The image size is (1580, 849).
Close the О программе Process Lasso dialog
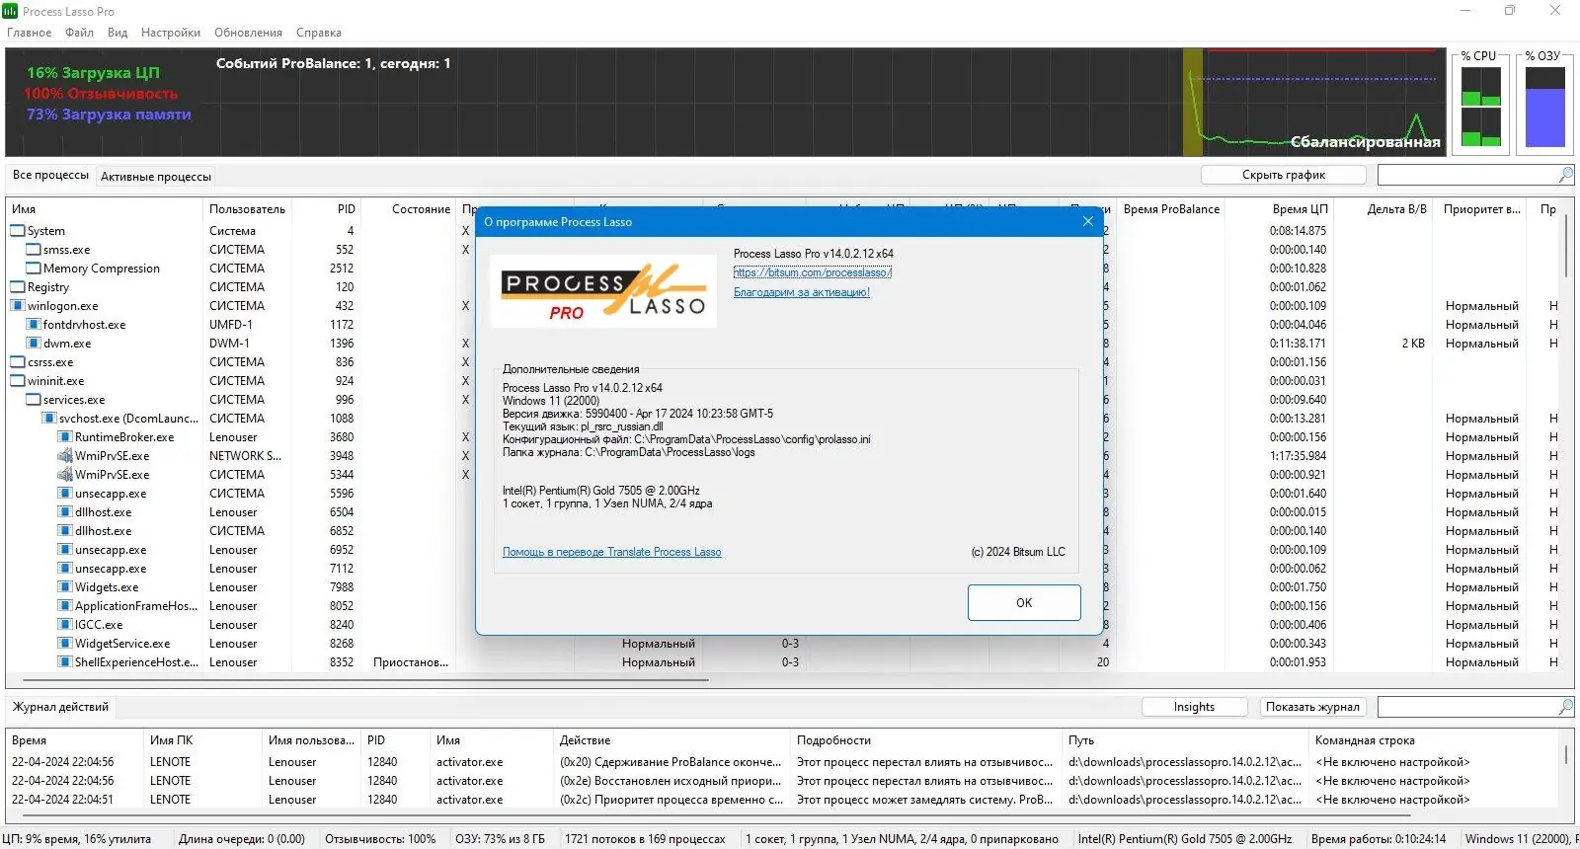(1088, 221)
